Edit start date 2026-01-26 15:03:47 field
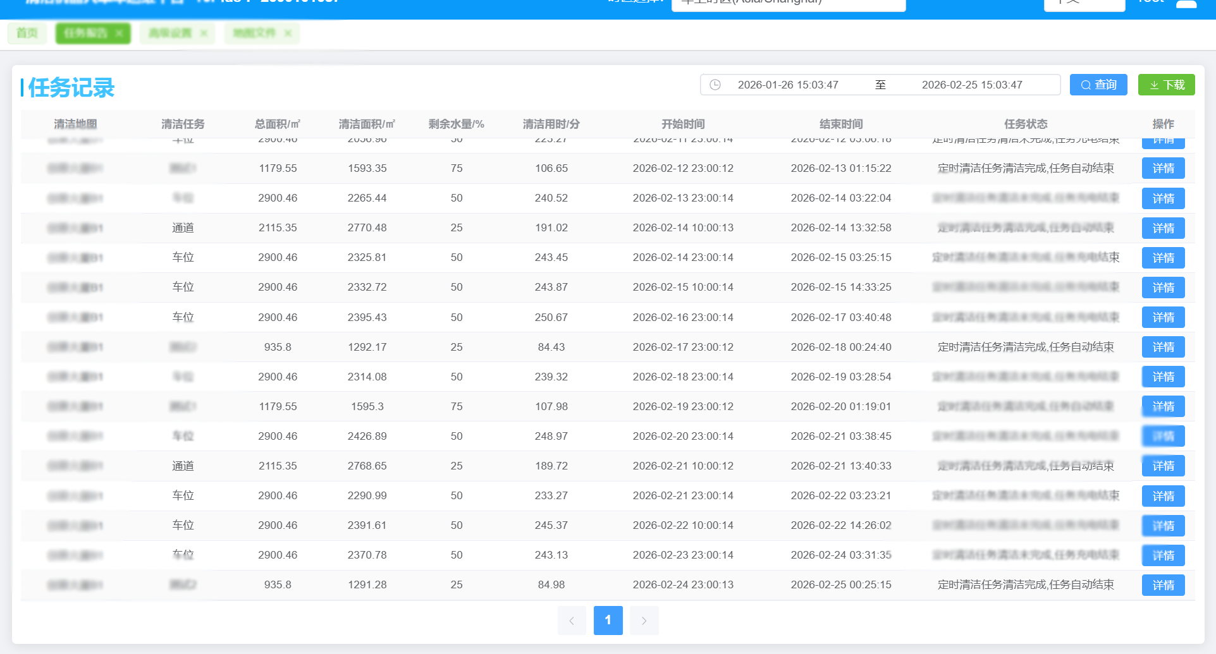The height and width of the screenshot is (654, 1216). tap(788, 85)
